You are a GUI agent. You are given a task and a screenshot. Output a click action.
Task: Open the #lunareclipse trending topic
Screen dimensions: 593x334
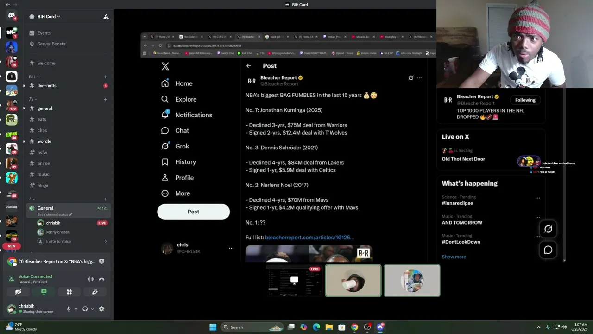click(457, 203)
